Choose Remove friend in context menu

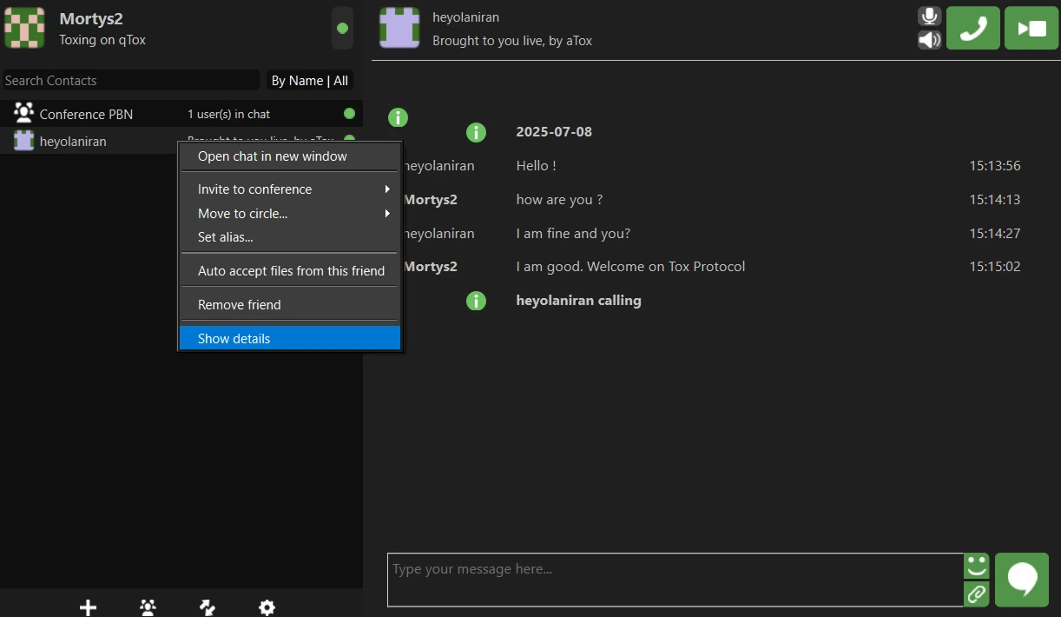pos(290,305)
